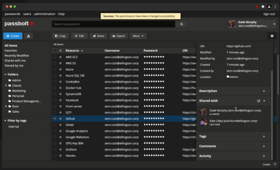The height and width of the screenshot is (170, 280).
Task: Click the Create button
Action: pyautogui.click(x=13, y=36)
